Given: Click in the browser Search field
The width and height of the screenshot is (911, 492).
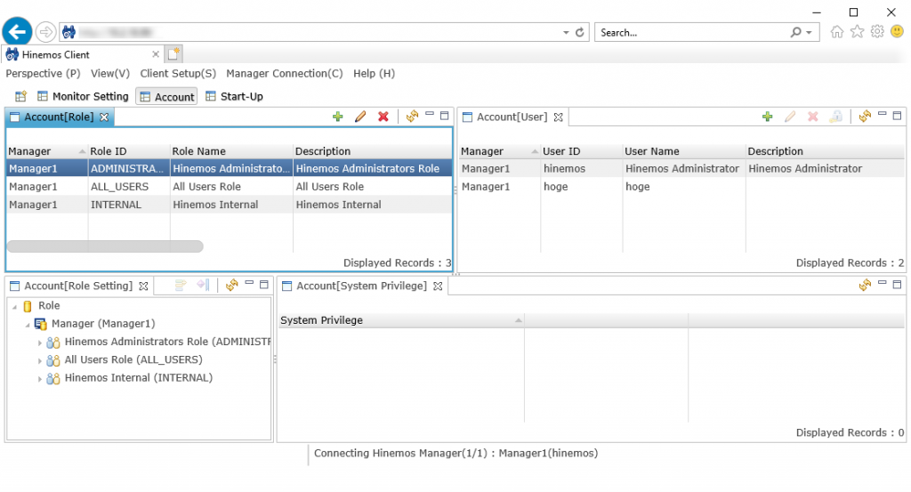Looking at the screenshot, I should [x=691, y=33].
